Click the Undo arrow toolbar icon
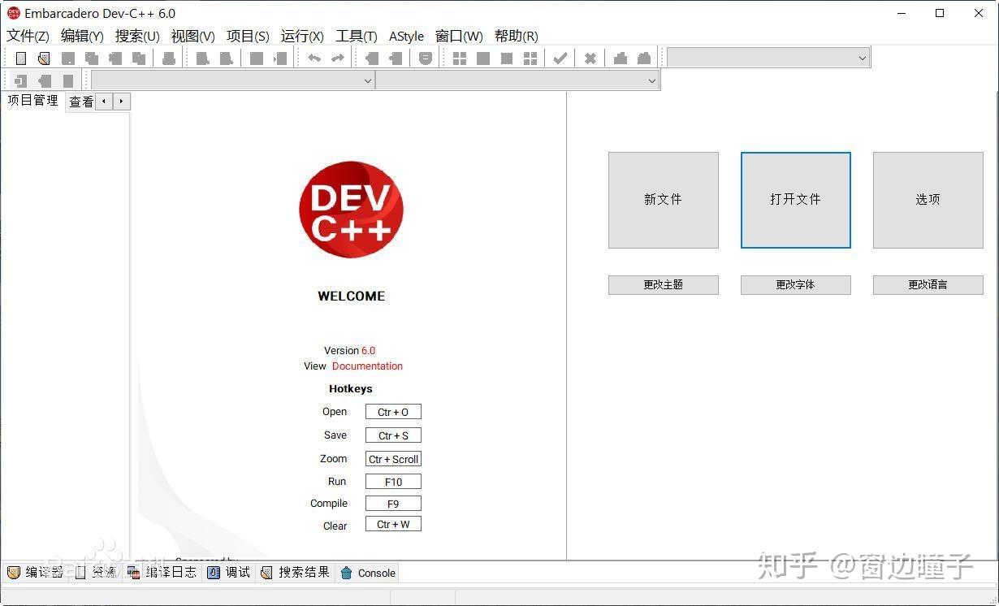This screenshot has width=999, height=606. point(314,58)
